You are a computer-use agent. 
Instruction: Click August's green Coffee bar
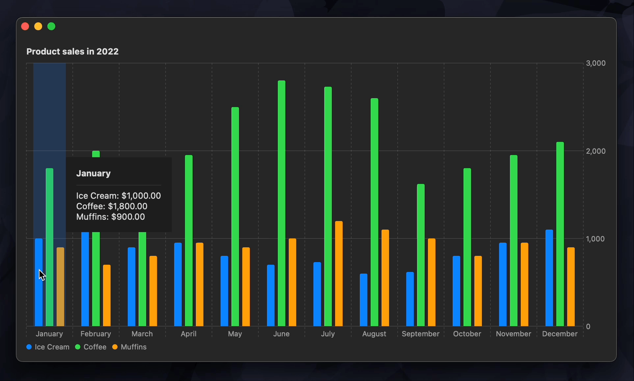pos(375,212)
